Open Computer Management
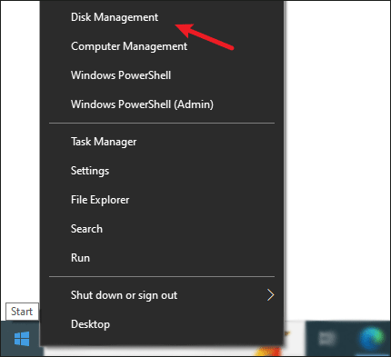Image resolution: width=391 pixels, height=357 pixels. tap(162, 46)
